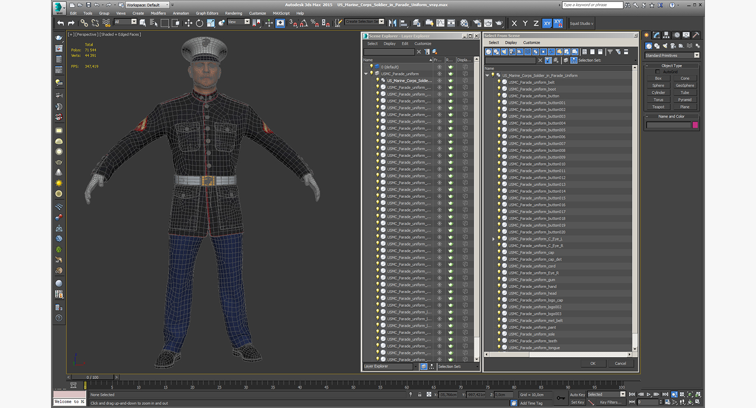
Task: Open the Workspace: Default dropdown
Action: [x=148, y=5]
